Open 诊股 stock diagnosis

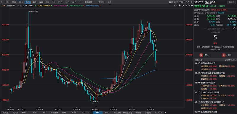tap(109, 2)
